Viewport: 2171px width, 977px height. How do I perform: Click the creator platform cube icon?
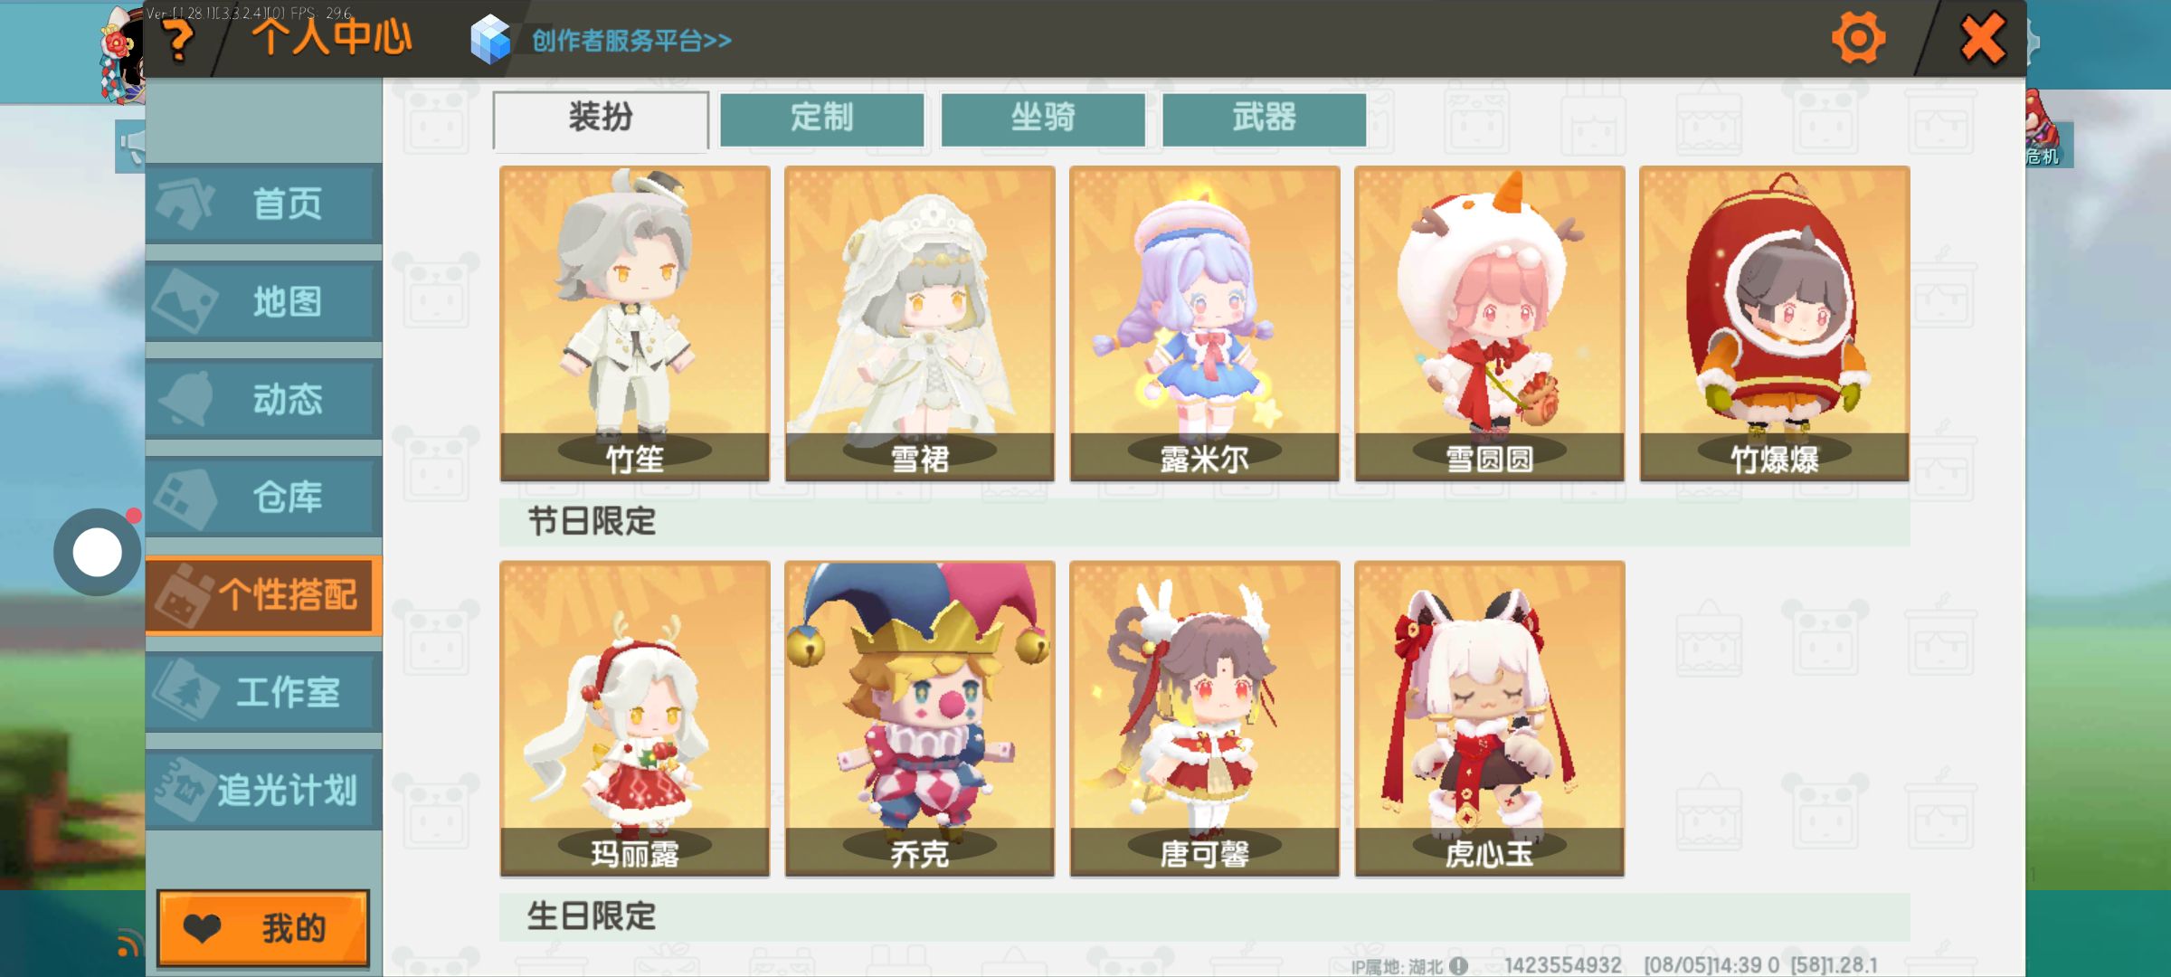[x=490, y=40]
